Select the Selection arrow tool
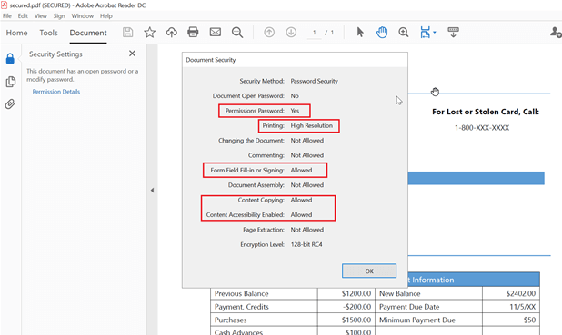Viewport: 562px width, 335px height. (x=360, y=33)
